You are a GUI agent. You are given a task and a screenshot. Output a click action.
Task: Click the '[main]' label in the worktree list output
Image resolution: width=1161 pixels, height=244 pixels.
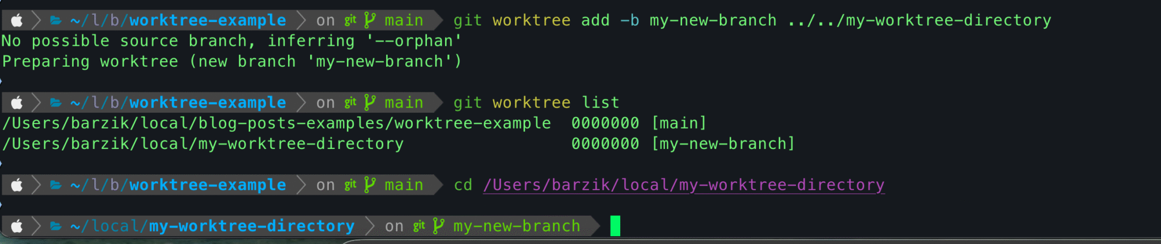(679, 123)
